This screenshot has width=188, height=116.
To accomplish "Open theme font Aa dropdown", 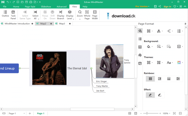I will (x=170, y=63).
